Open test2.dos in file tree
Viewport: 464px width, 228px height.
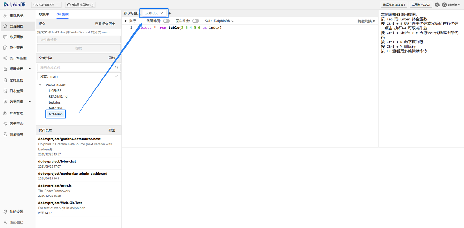pos(56,108)
